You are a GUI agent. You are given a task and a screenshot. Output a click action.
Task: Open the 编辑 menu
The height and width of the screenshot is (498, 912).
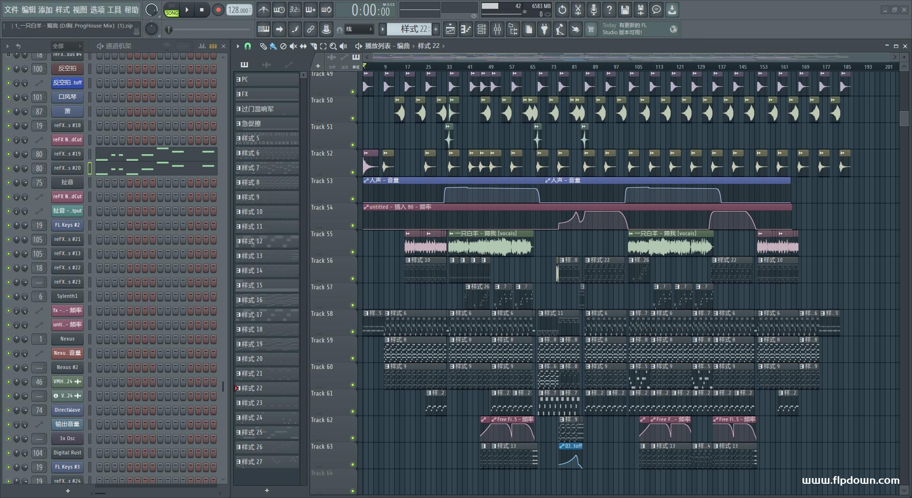(28, 9)
